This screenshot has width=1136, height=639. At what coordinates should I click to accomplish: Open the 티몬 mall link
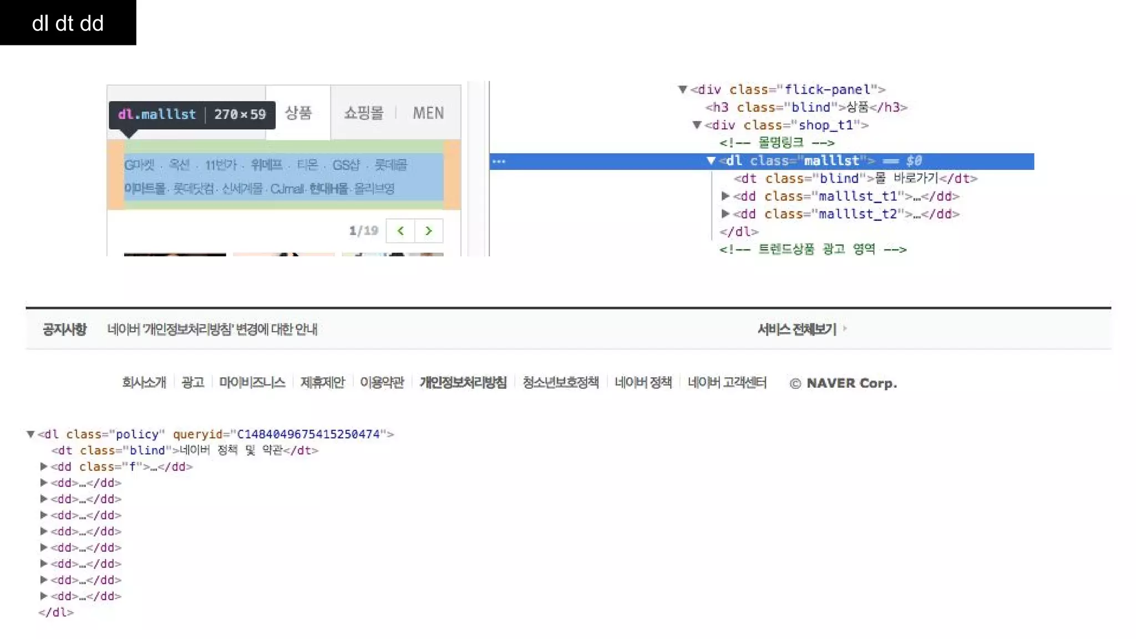pyautogui.click(x=307, y=165)
